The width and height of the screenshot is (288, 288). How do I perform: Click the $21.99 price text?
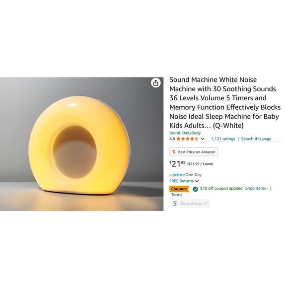click(177, 164)
